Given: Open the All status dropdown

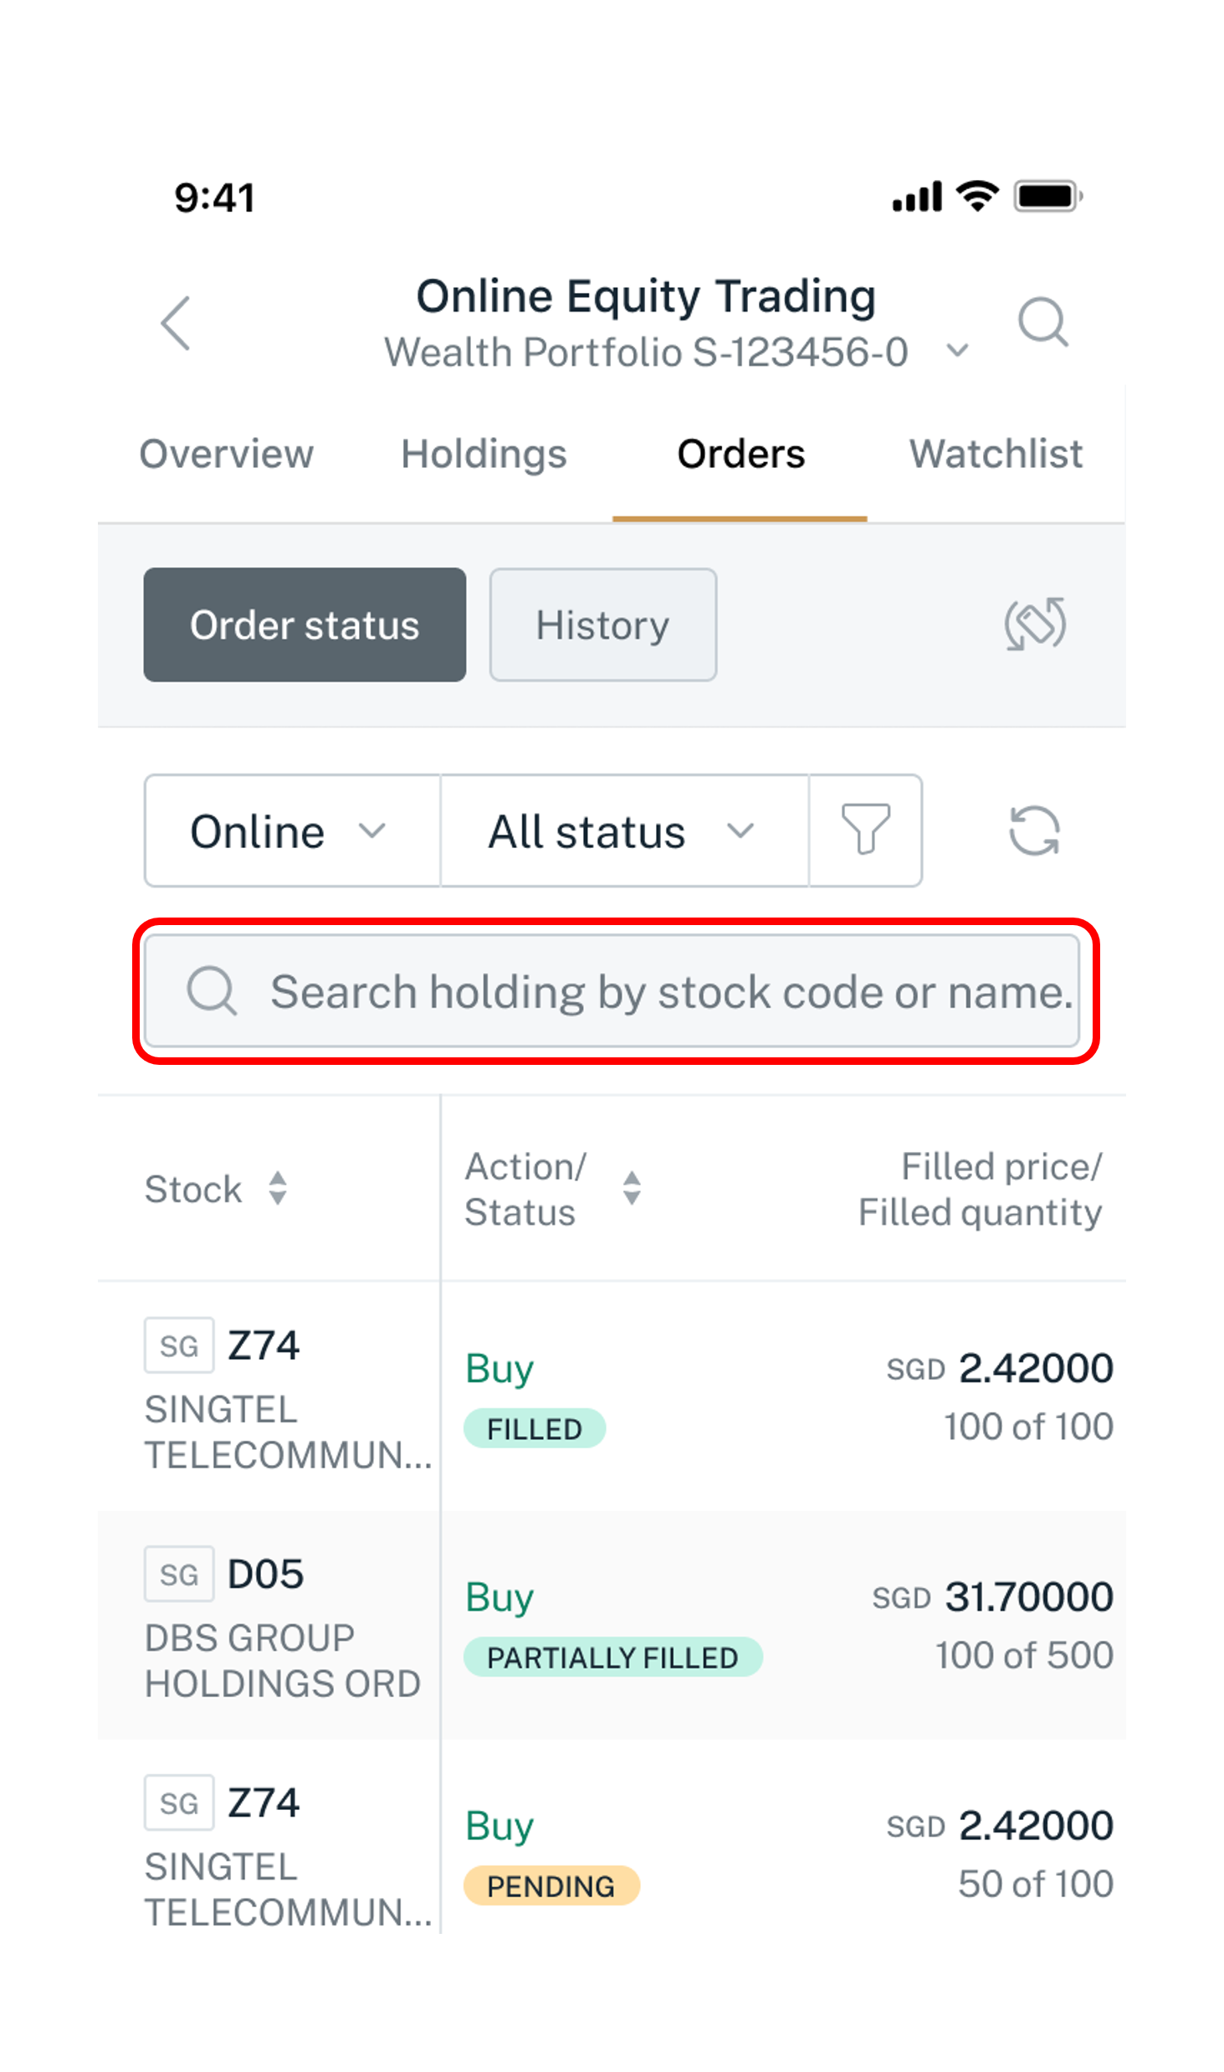Looking at the screenshot, I should 624,830.
